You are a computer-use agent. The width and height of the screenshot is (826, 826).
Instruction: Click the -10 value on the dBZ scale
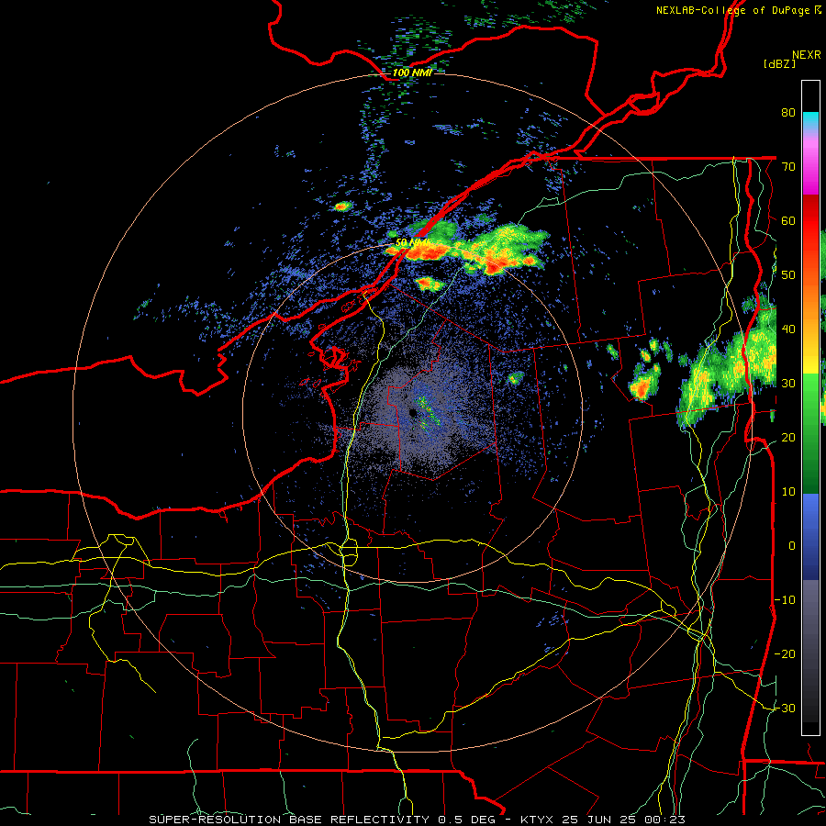pyautogui.click(x=785, y=600)
